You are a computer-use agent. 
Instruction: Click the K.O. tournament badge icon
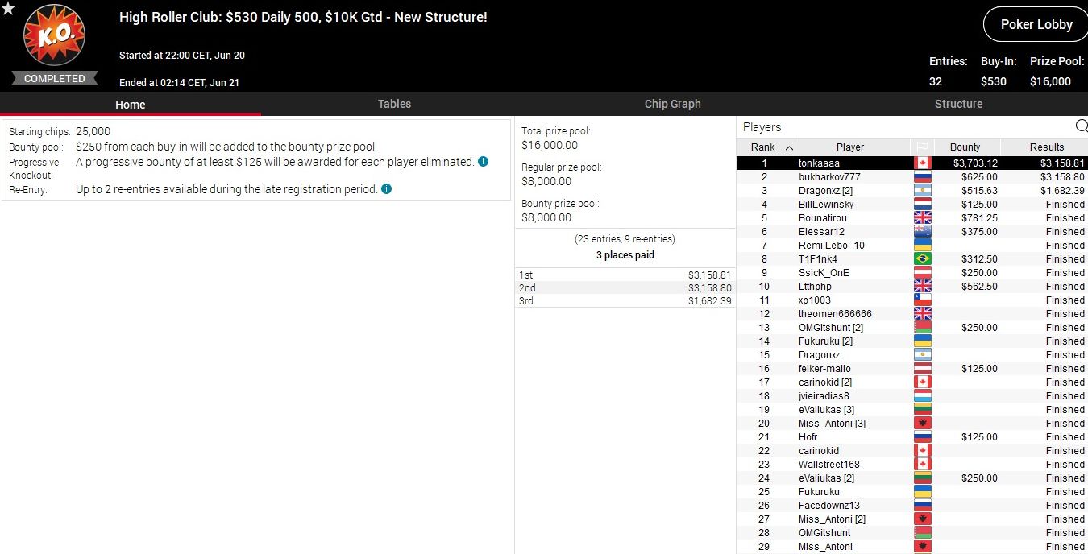tap(54, 37)
